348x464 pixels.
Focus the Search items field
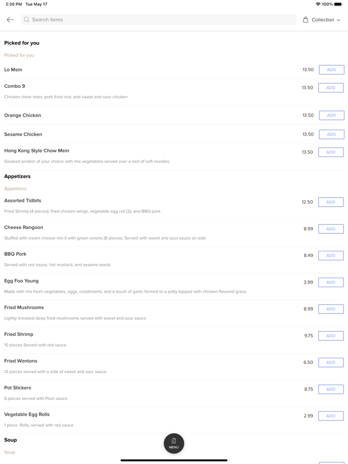(159, 20)
